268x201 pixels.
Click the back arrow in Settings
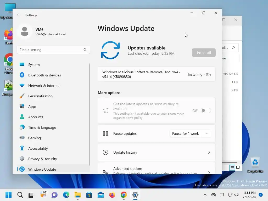(19, 15)
